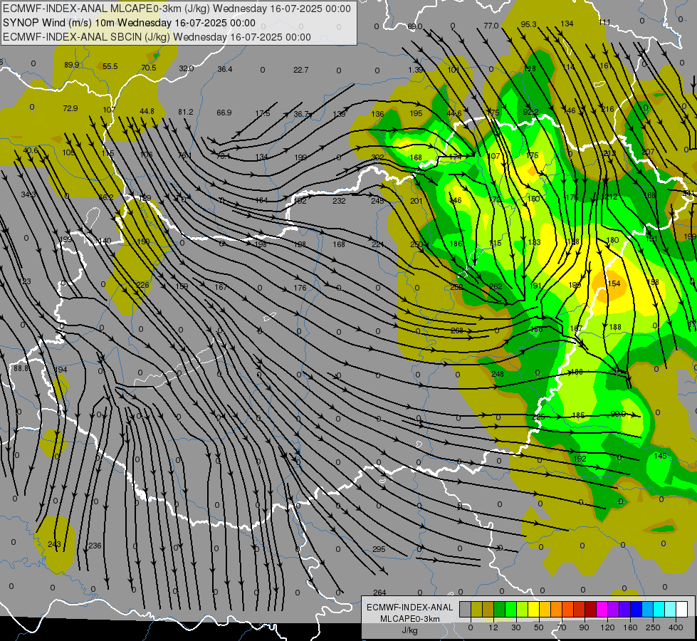This screenshot has width=697, height=641.
Task: Click the SBCIN title line in header
Action: click(157, 37)
